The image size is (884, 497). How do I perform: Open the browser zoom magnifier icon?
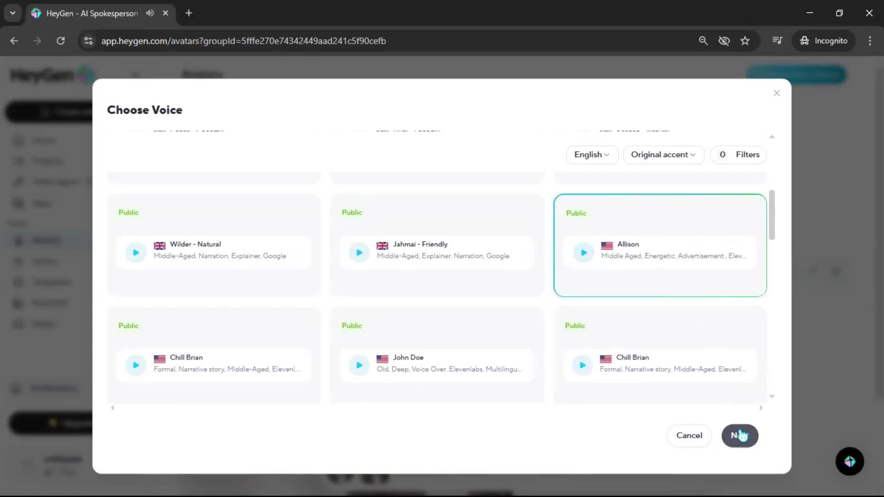[x=703, y=41]
